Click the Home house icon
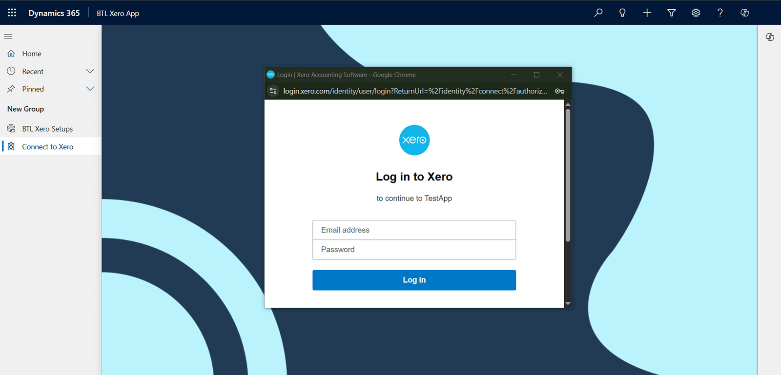 11,53
